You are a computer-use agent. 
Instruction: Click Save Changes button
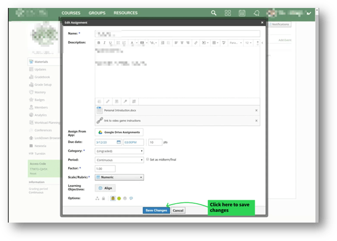pos(156,211)
